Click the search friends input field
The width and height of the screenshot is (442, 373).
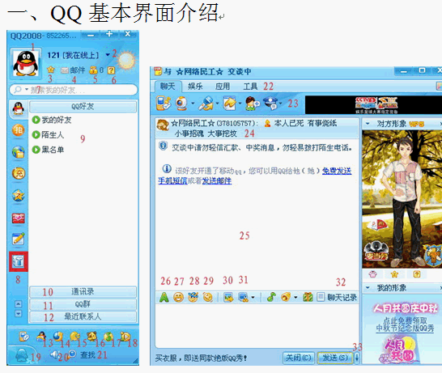[74, 90]
